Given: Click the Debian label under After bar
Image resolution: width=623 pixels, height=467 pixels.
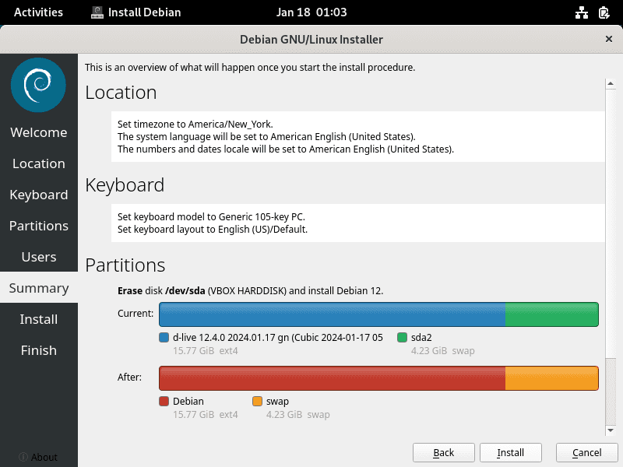Looking at the screenshot, I should tap(188, 401).
